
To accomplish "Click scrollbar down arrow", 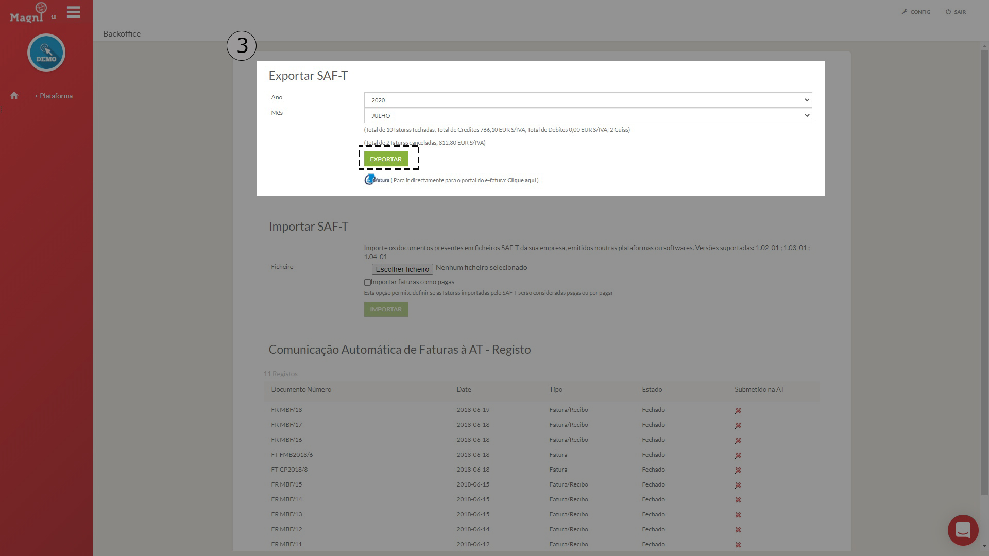I will 985,546.
